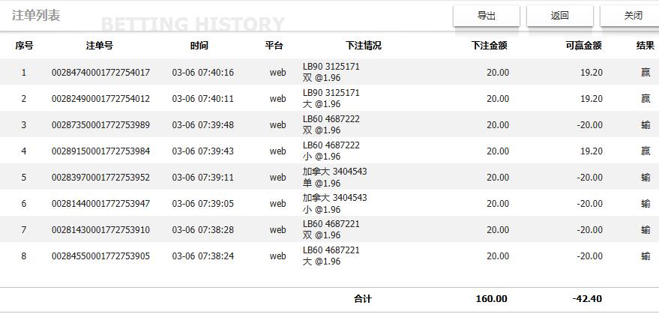Select bet number 00284740001772754017
Screen dimensions: 659x314
tap(100, 73)
